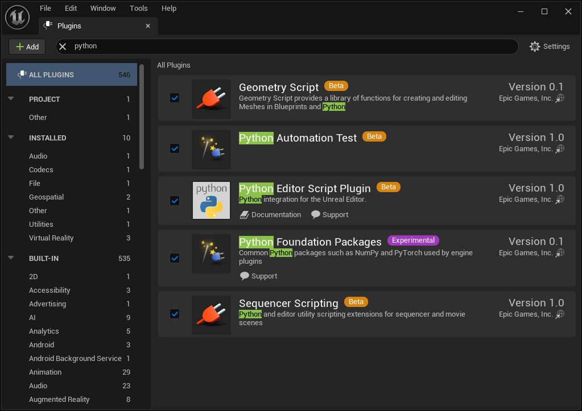Click the Epic Games, Inc. link for Geometry Script
Image resolution: width=582 pixels, height=411 pixels.
tap(526, 98)
